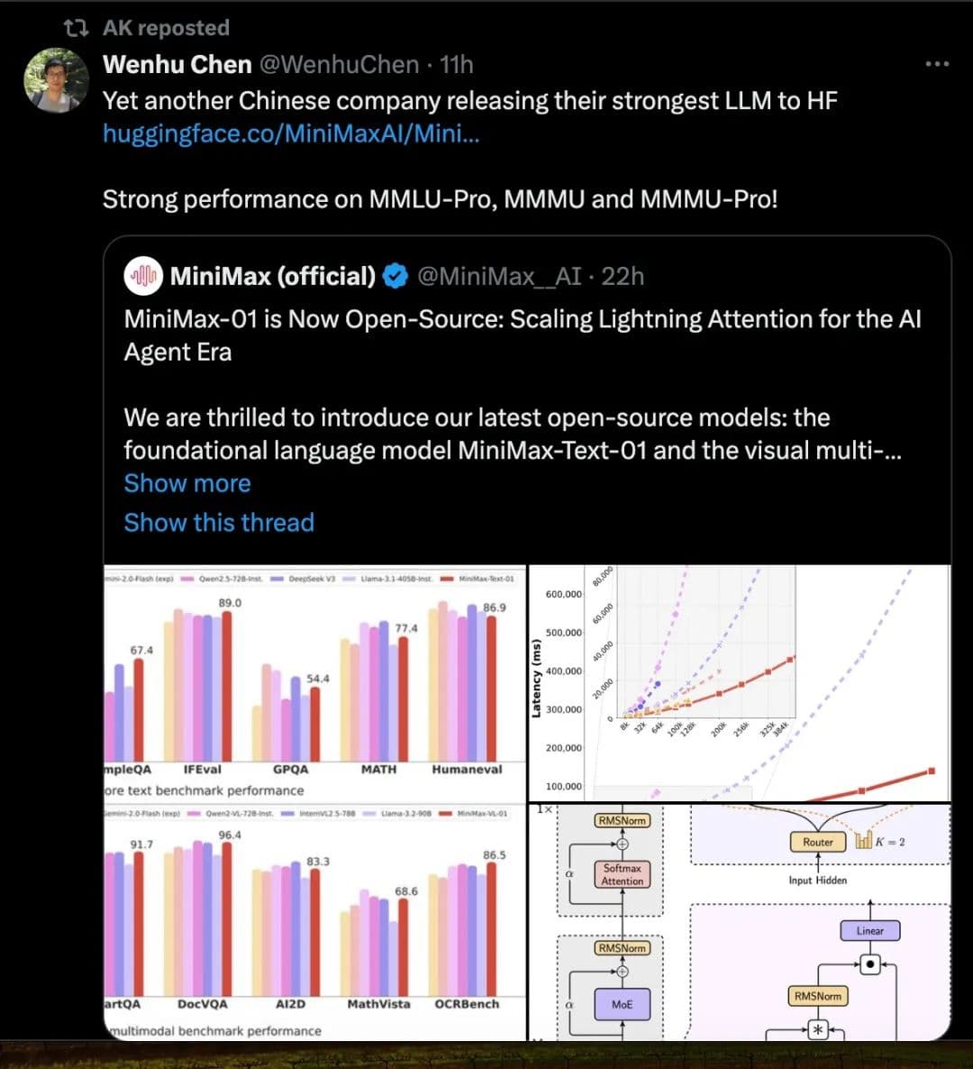Open the Wenhu Chen display name
Viewport: 973px width, 1069px height.
[x=177, y=65]
